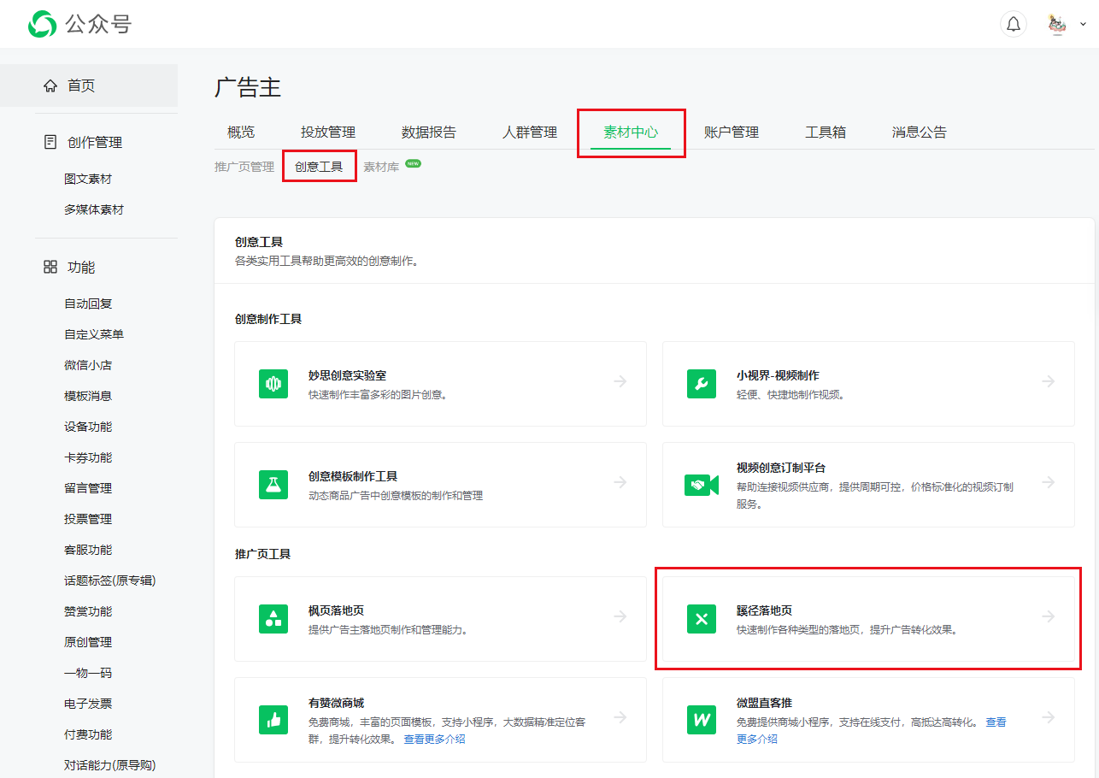Screen dimensions: 1099x778
Task: Click the 创作管理 document icon
Action: pos(50,142)
